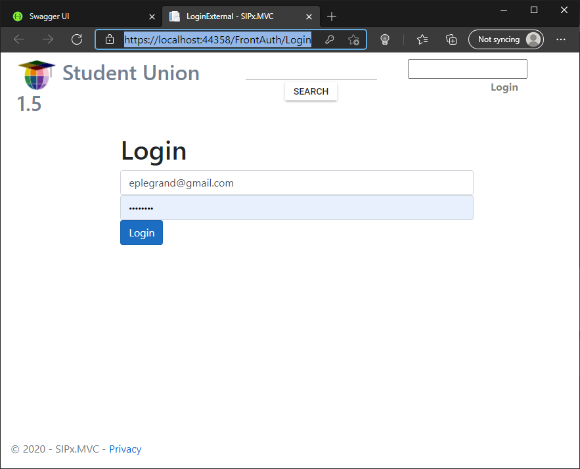Close the LoginExternal tab
580x469 pixels.
tap(309, 16)
